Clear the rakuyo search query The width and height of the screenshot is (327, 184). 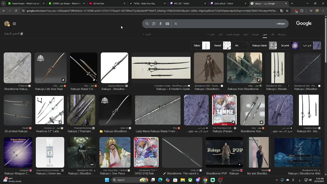coord(176,24)
